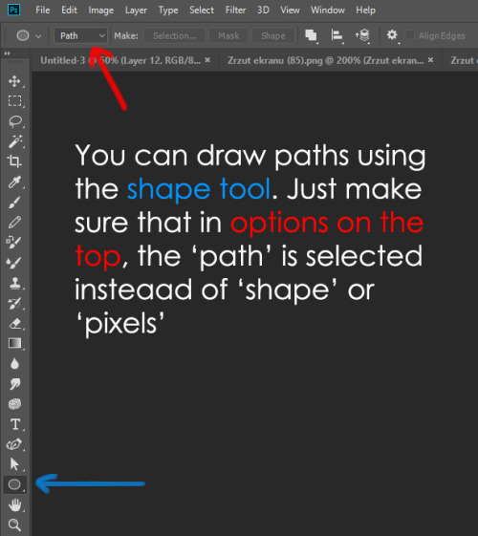Expand the ellipse tool preset picker
This screenshot has height=536, width=478.
click(29, 35)
